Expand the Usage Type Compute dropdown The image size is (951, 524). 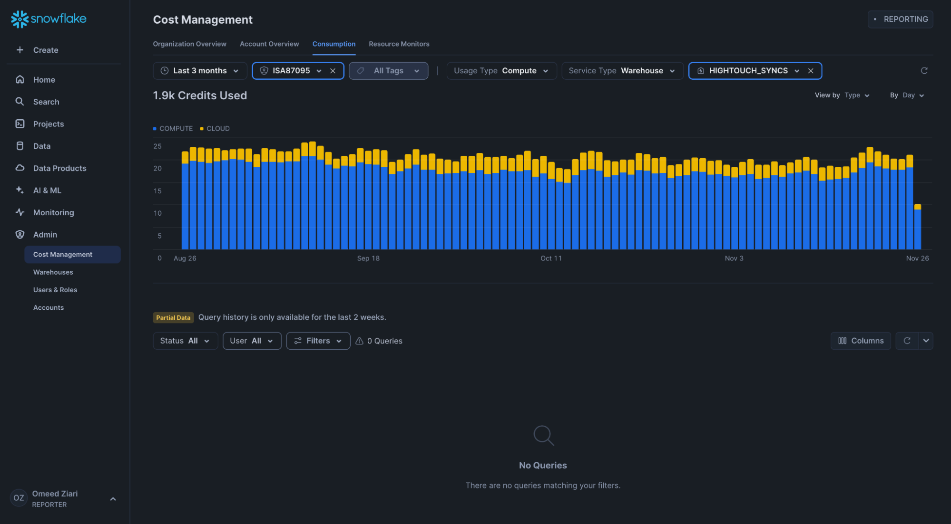click(501, 71)
